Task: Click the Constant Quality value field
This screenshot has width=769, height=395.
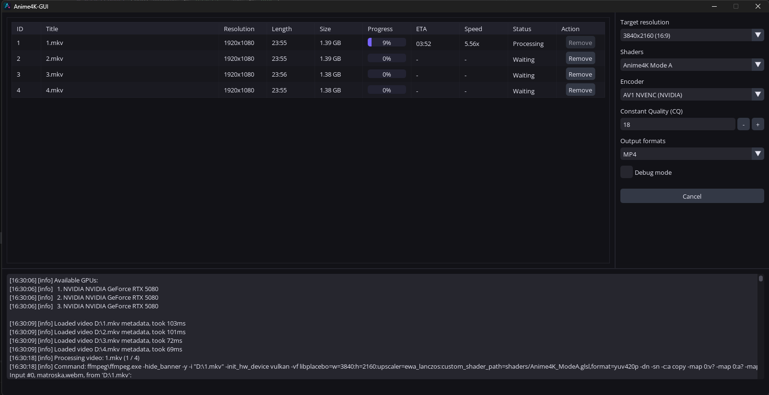Action: click(x=677, y=124)
